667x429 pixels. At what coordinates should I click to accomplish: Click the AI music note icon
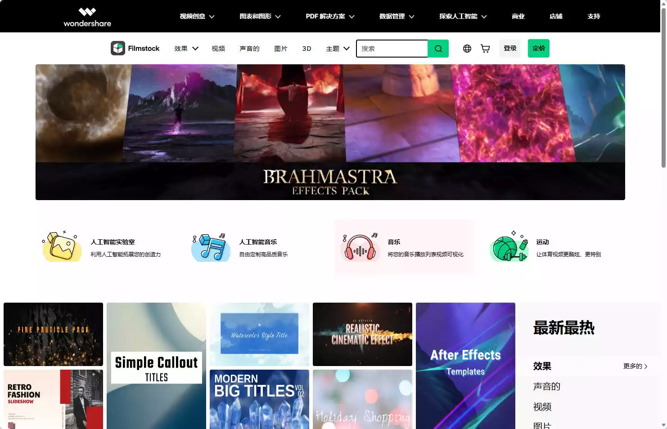211,247
